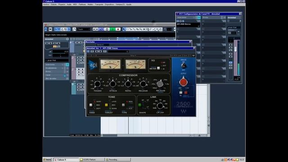Image resolution: width=288 pixels, height=162 pixels.
Task: Open the Proyecto menu
Action: point(62,4)
